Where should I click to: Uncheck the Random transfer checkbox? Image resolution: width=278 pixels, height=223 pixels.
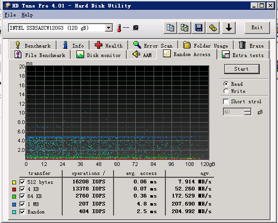coord(22,212)
